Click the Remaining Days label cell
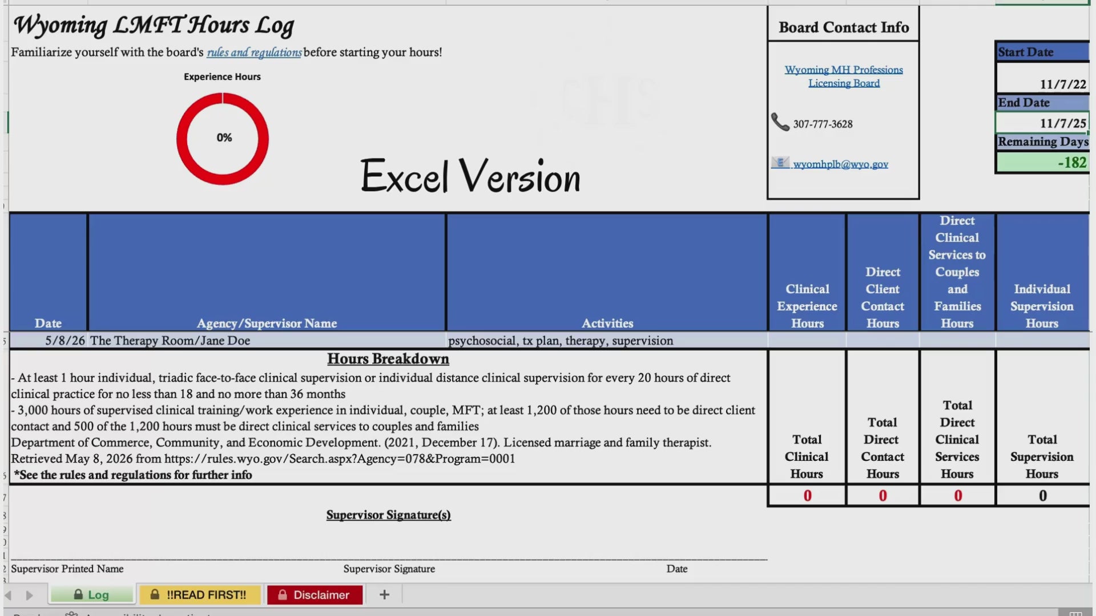This screenshot has height=616, width=1096. pos(1042,141)
